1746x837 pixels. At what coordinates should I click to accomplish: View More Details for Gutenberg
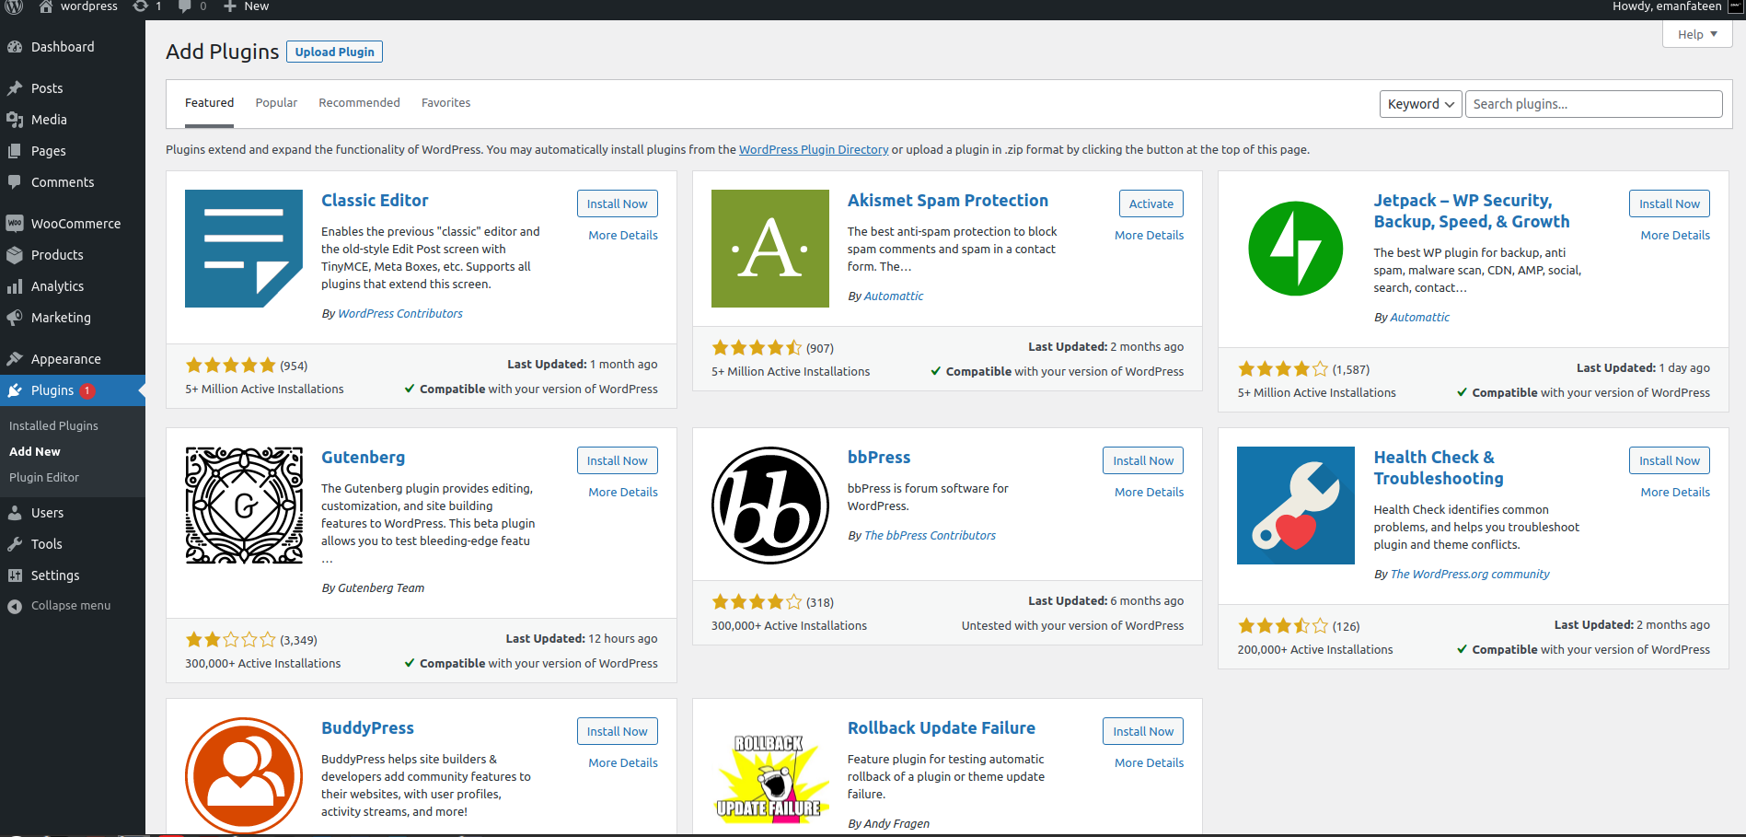(623, 493)
